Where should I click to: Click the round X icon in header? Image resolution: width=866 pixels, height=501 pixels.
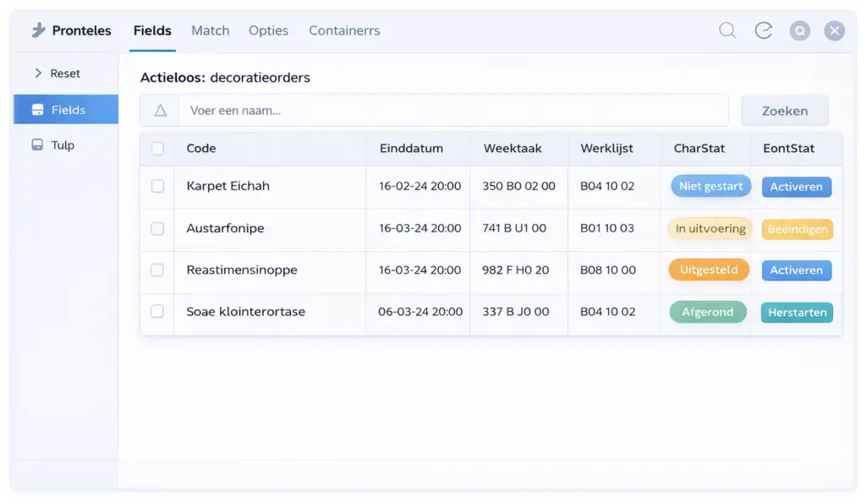(x=835, y=31)
